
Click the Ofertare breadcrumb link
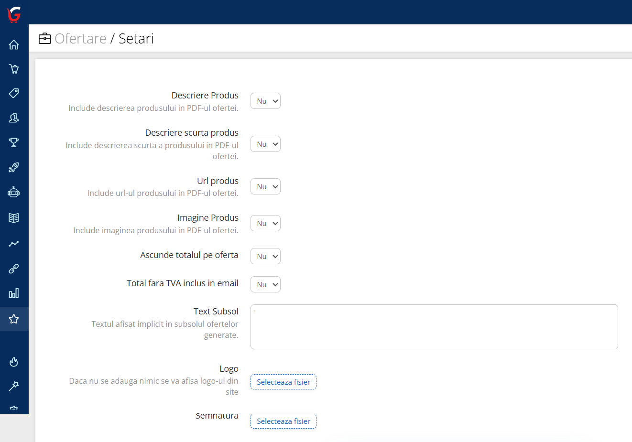point(80,38)
